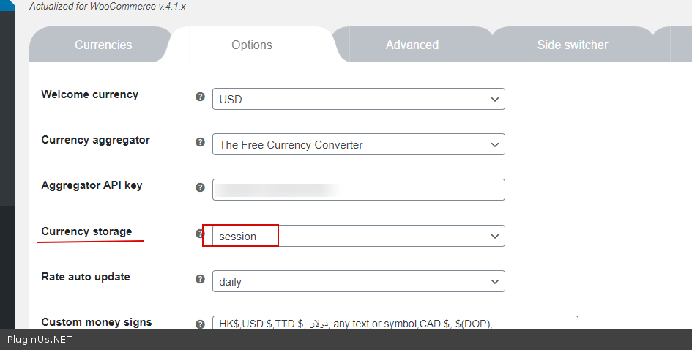Click the help icon beside Currency storage

click(x=199, y=234)
